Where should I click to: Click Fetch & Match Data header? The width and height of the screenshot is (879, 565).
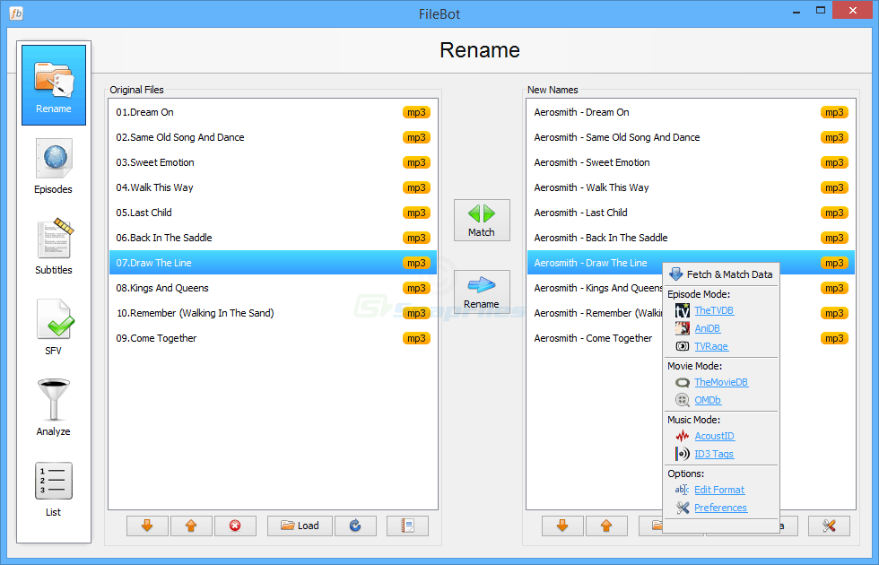tap(721, 274)
